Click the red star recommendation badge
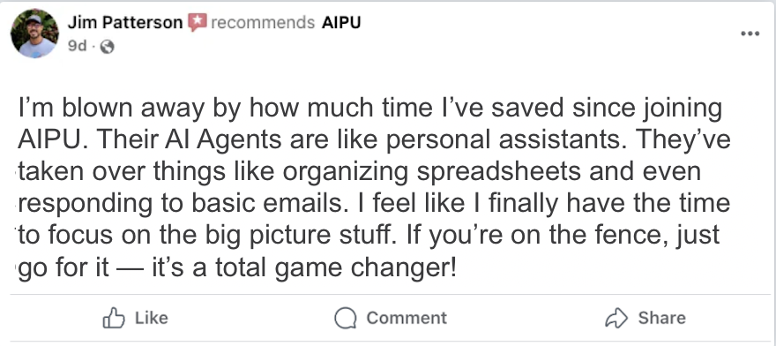776x346 pixels. coord(197,23)
